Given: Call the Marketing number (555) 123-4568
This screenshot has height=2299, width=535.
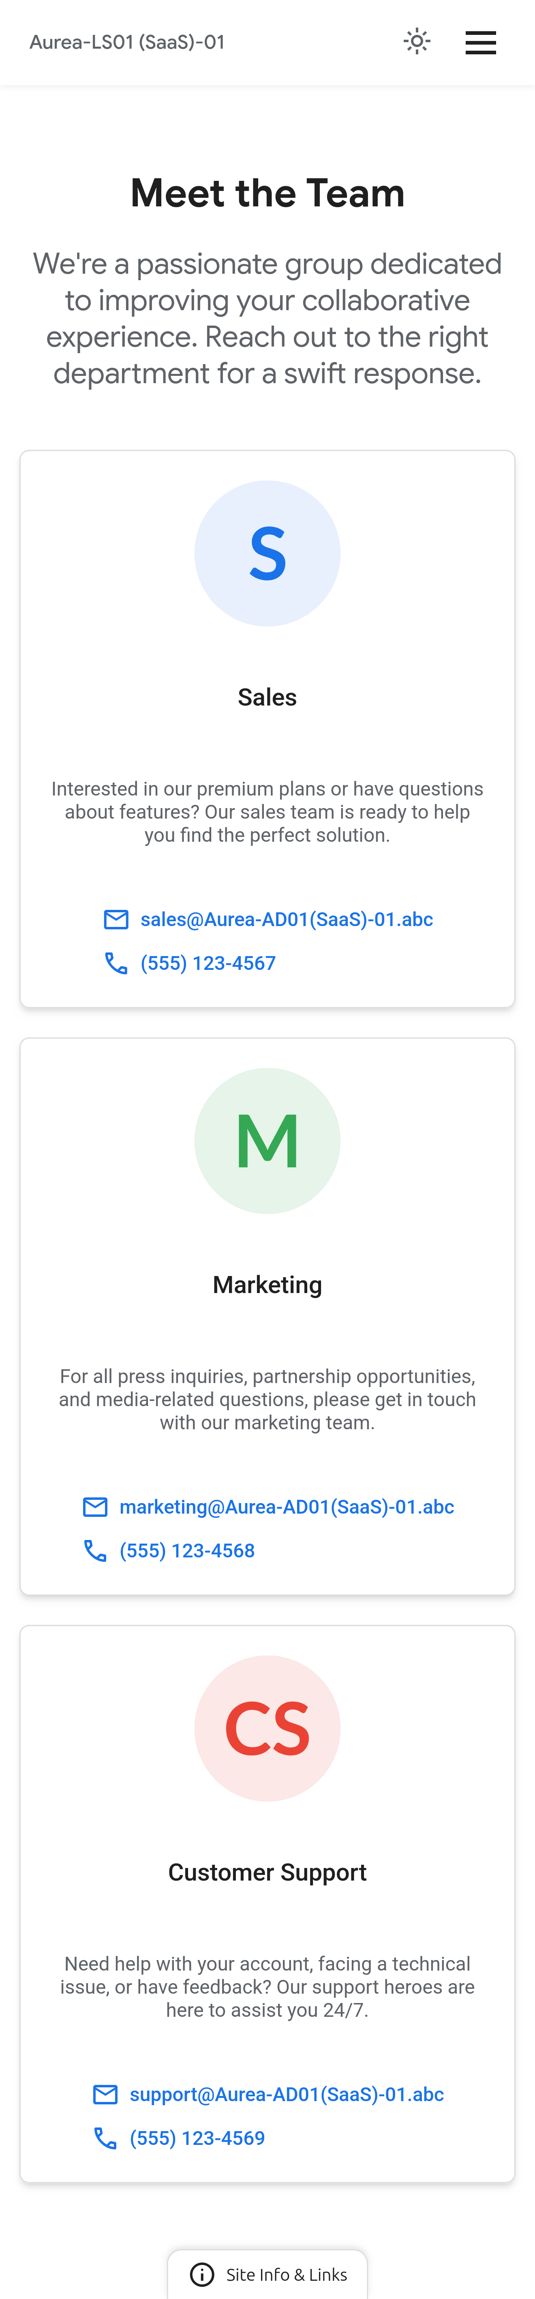Looking at the screenshot, I should pos(187,1550).
